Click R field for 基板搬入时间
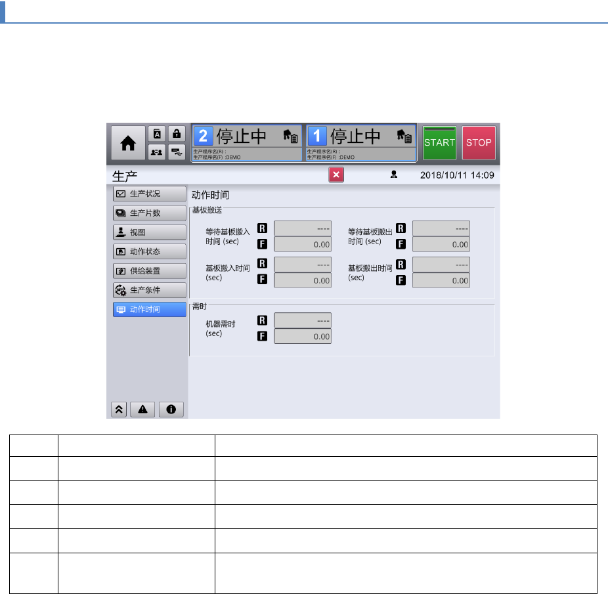 coord(303,265)
